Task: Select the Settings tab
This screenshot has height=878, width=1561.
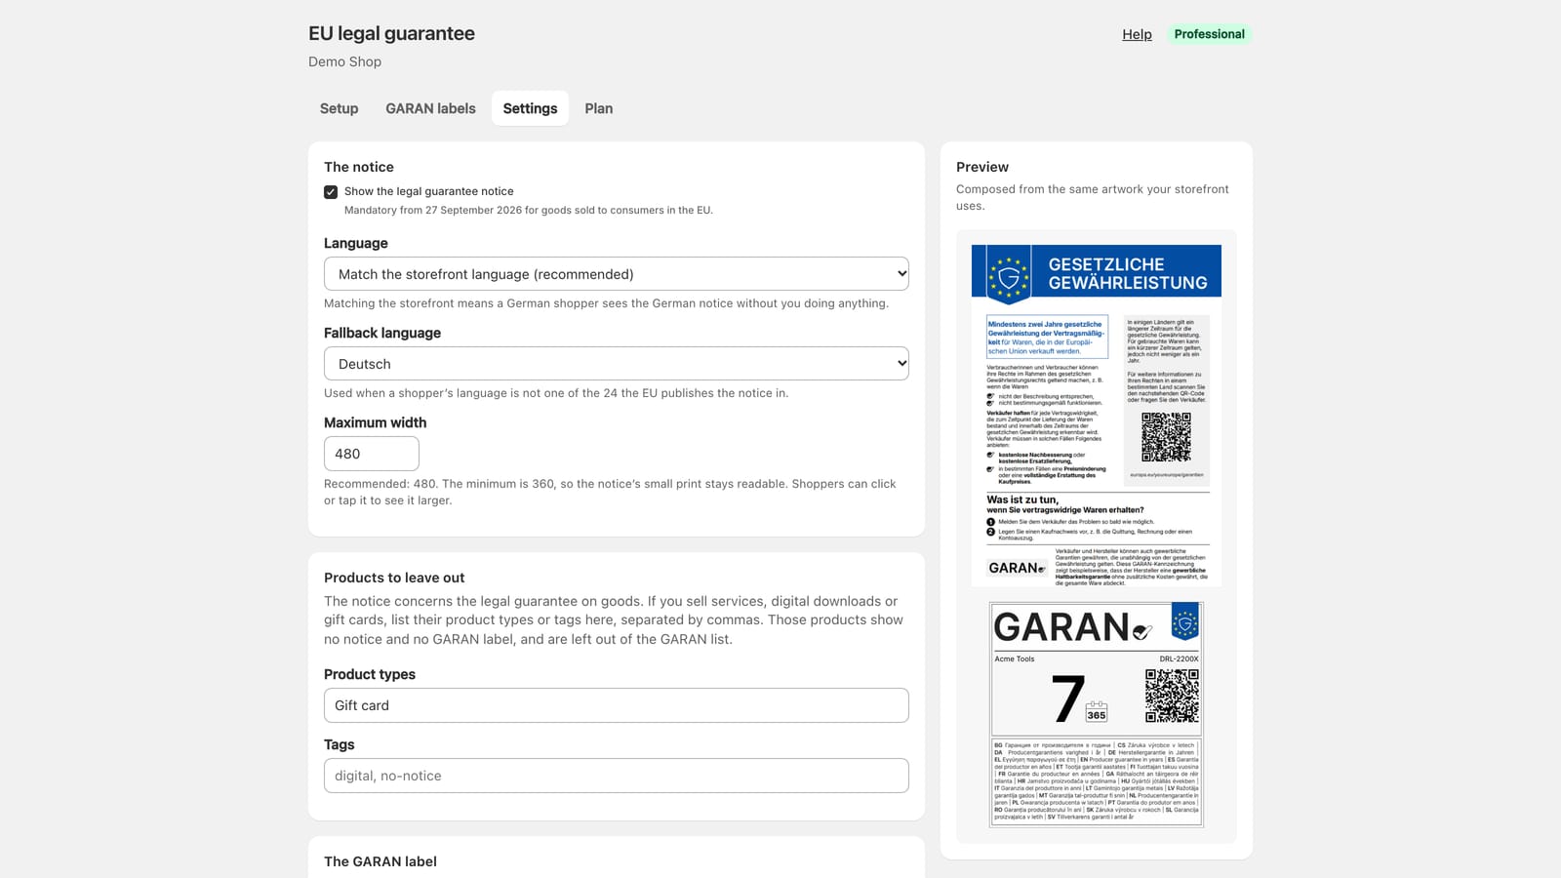Action: 530,108
